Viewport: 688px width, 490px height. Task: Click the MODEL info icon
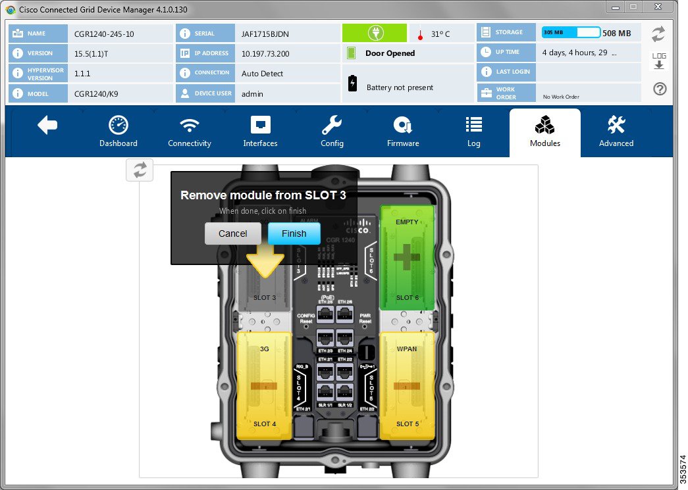pyautogui.click(x=18, y=93)
